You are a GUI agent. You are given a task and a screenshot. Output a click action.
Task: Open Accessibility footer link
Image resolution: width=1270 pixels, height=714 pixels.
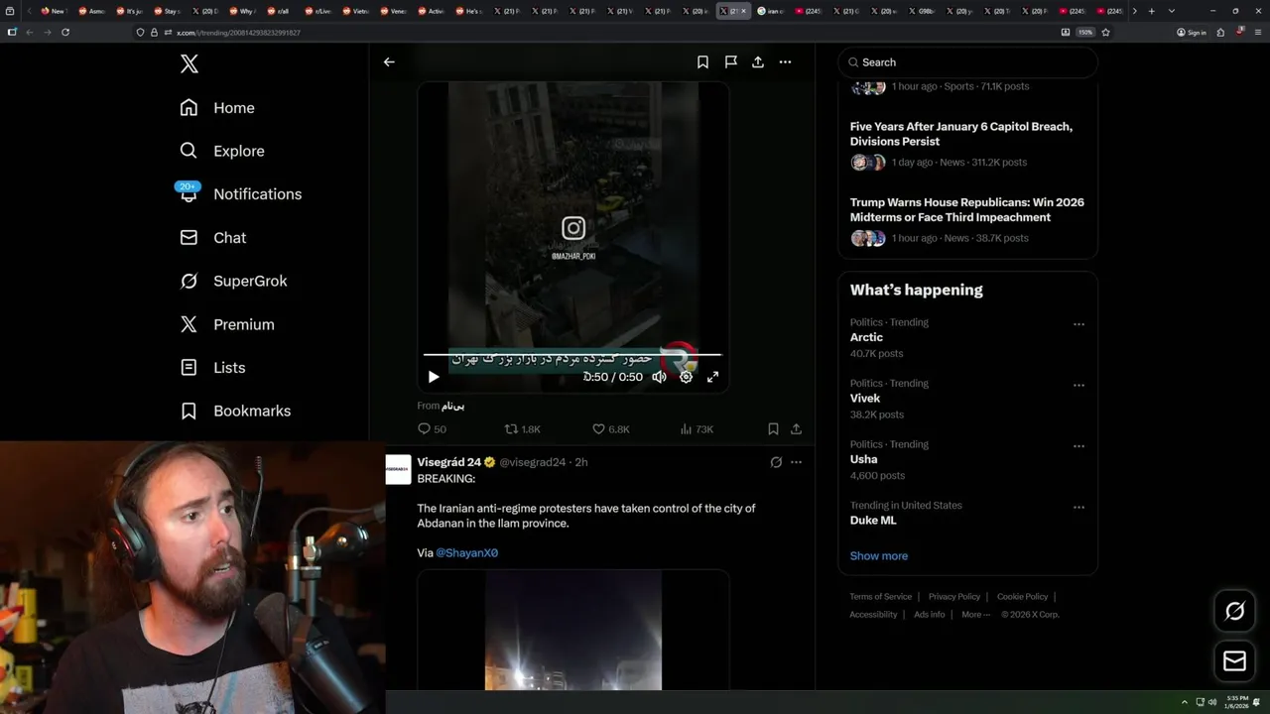pyautogui.click(x=873, y=615)
